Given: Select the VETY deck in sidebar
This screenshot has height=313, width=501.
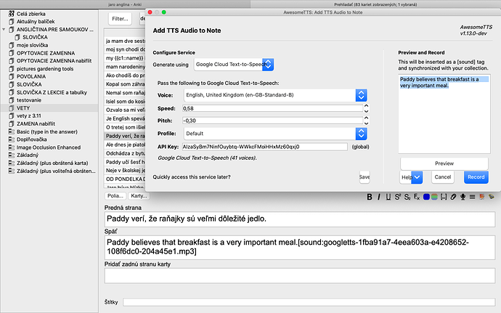Looking at the screenshot, I should click(x=23, y=108).
